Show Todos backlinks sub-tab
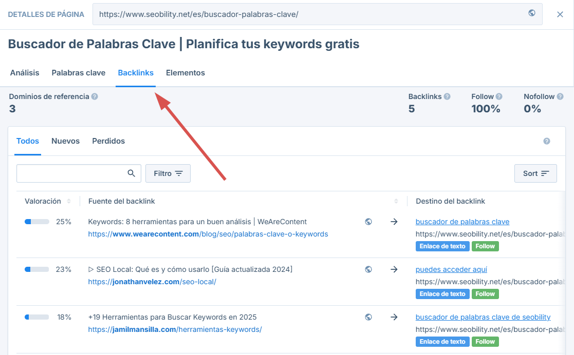 point(28,141)
